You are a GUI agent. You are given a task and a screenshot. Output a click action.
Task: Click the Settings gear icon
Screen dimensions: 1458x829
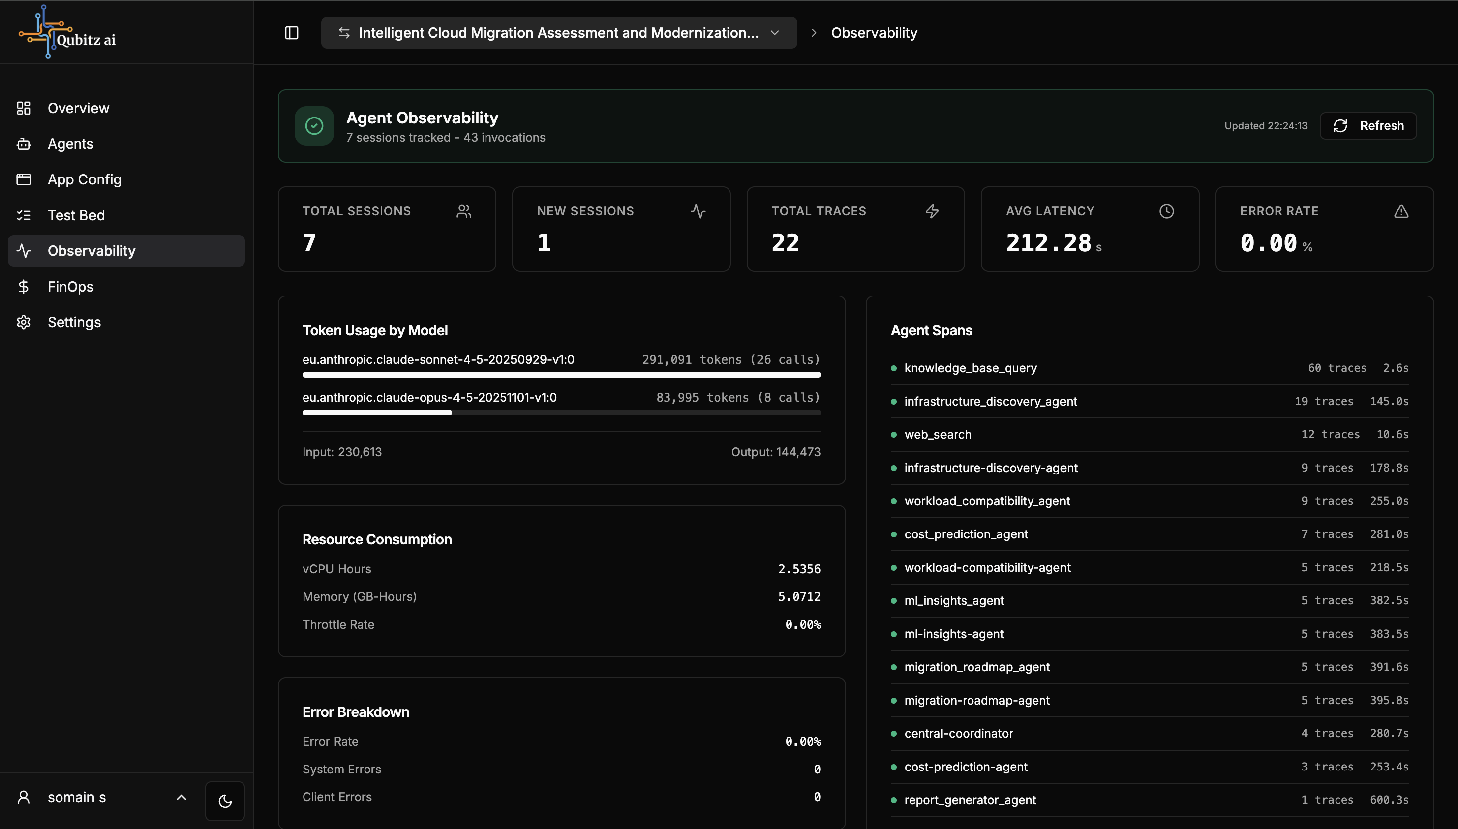coord(23,322)
